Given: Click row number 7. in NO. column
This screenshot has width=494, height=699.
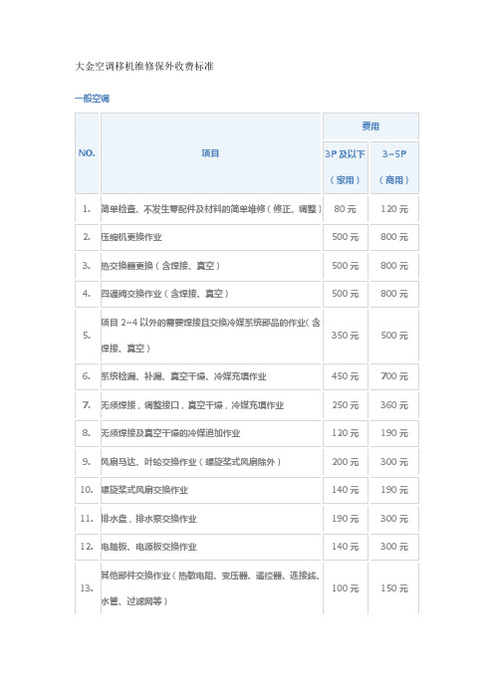Looking at the screenshot, I should (87, 405).
